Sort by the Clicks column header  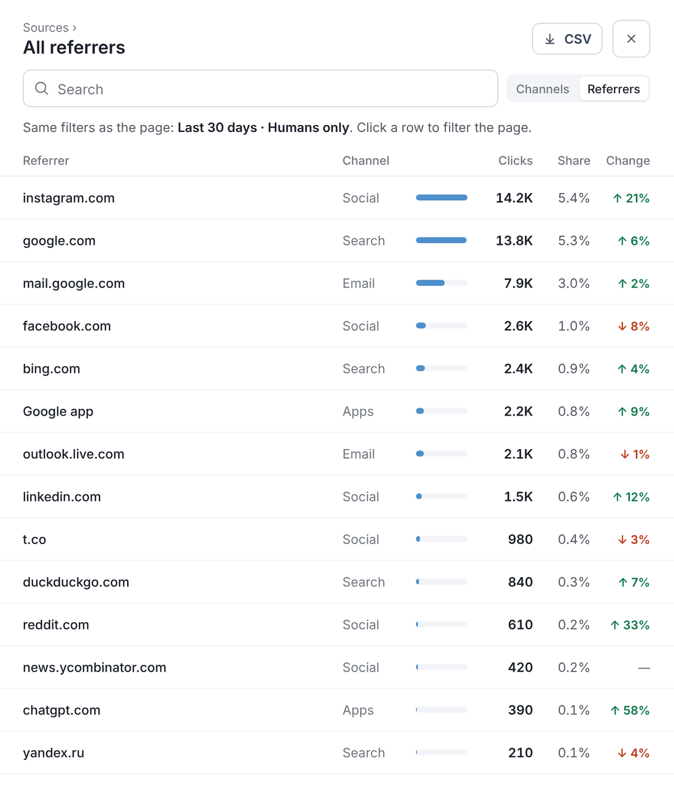pos(515,161)
